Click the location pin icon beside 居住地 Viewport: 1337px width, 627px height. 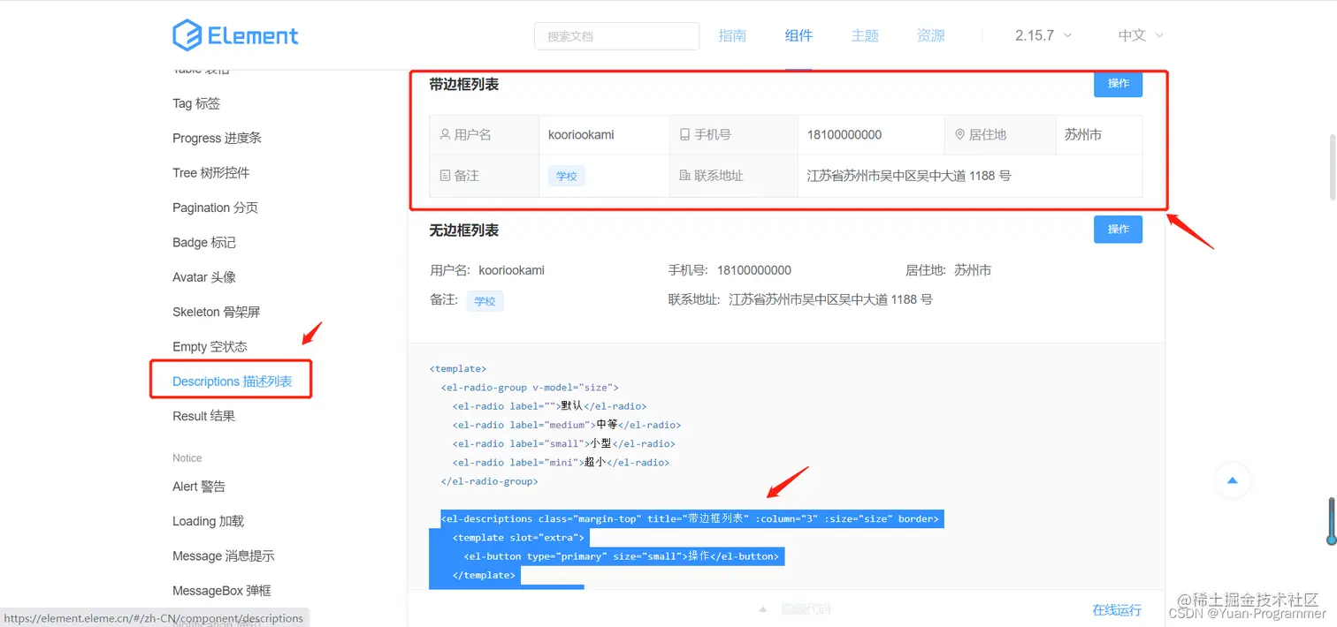pos(960,134)
